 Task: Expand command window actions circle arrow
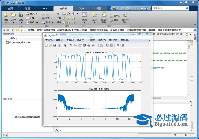click(191, 102)
